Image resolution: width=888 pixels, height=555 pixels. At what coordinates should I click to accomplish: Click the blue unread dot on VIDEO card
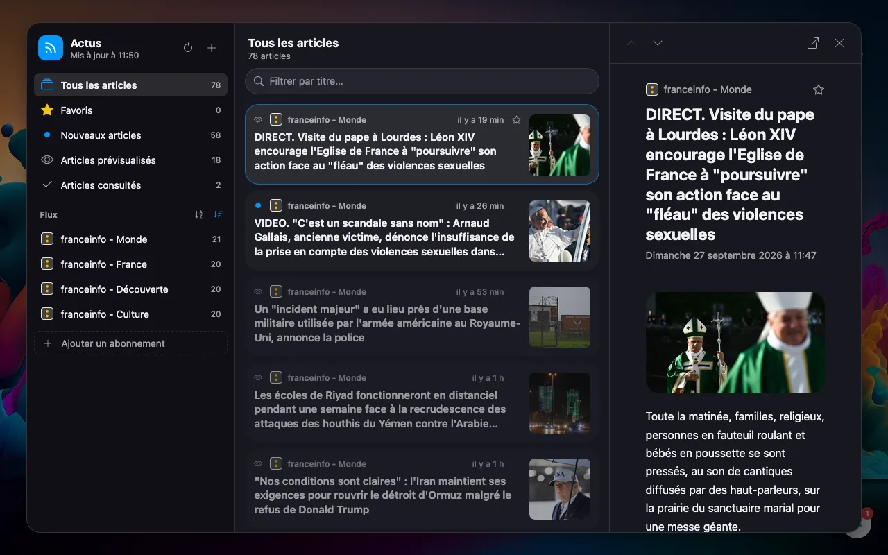pos(258,205)
